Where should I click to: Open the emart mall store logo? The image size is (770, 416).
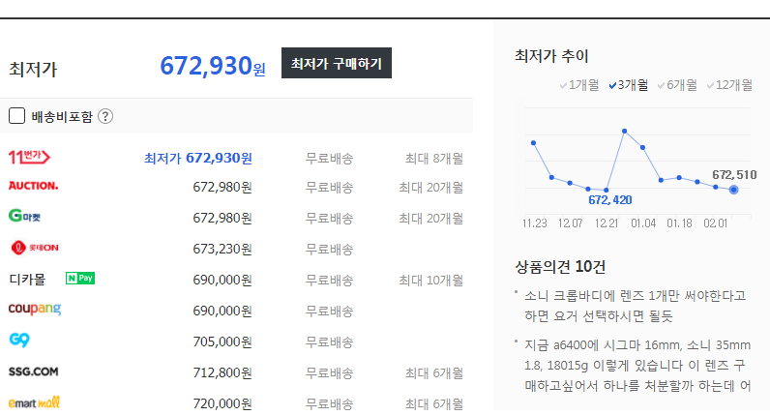35,402
